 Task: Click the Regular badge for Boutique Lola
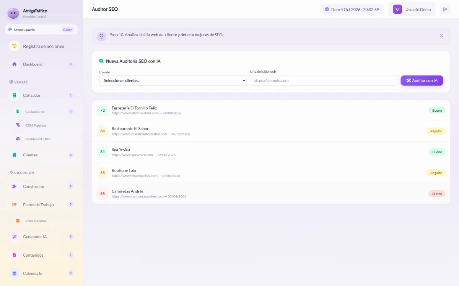[436, 173]
